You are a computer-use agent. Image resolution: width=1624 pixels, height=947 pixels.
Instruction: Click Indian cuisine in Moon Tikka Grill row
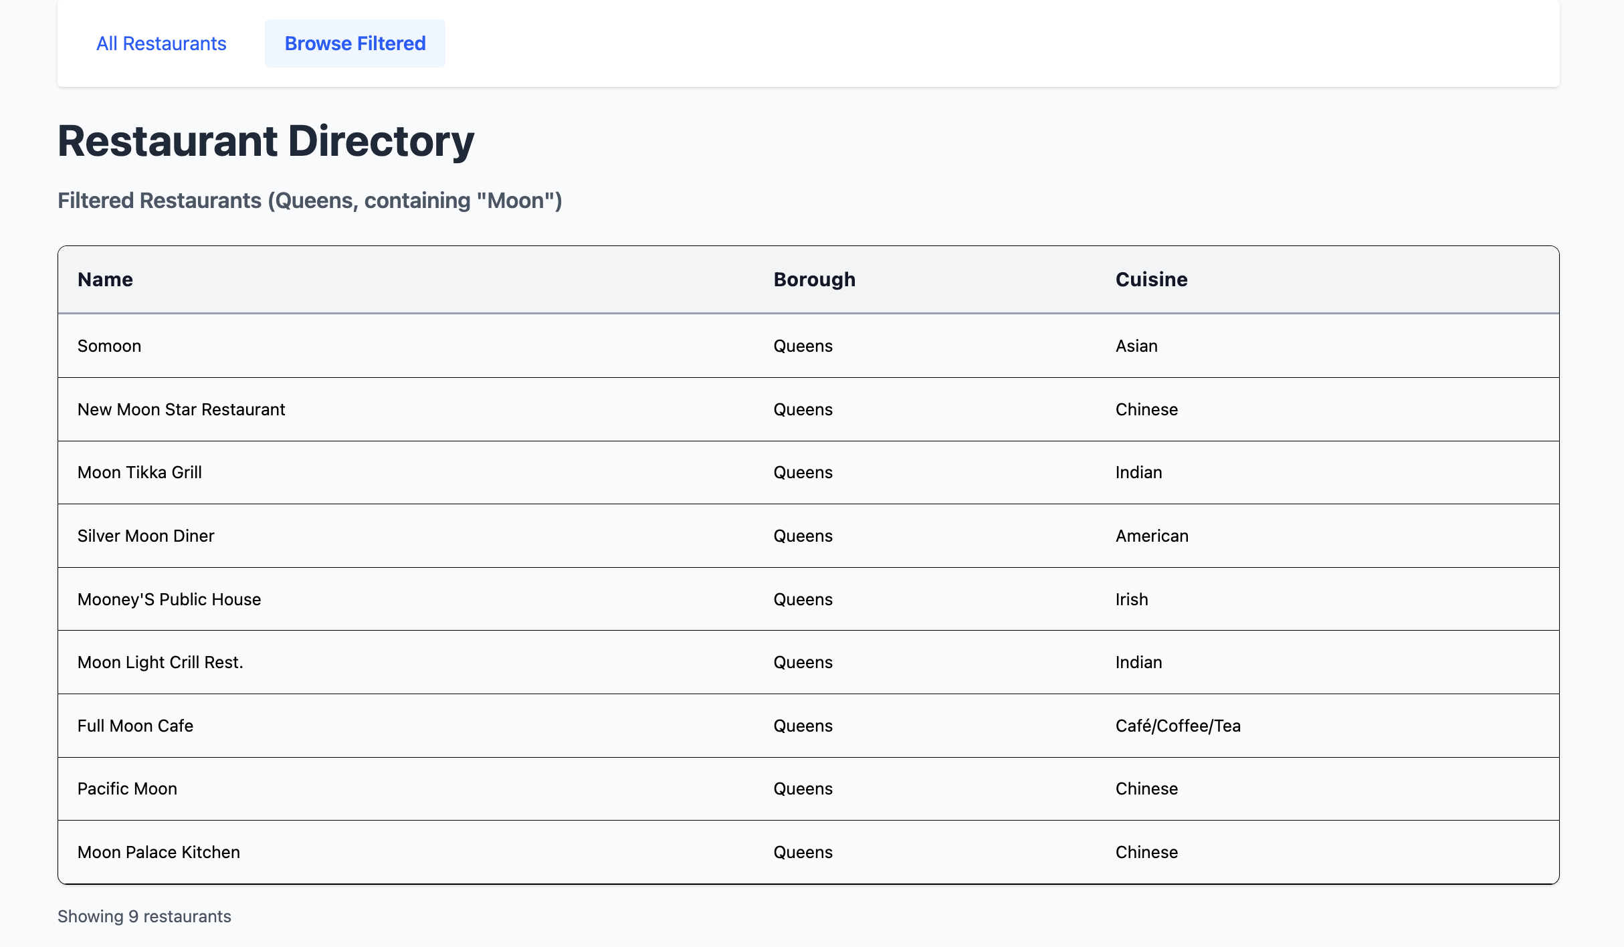(1138, 472)
